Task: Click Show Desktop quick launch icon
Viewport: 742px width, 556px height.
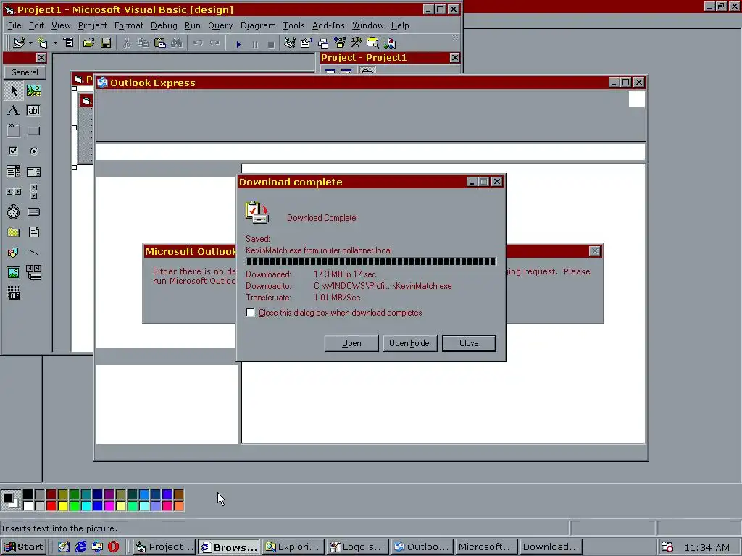Action: point(64,547)
